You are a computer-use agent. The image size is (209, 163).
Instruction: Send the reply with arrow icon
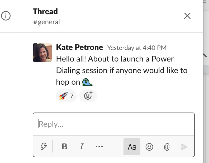coord(184,147)
